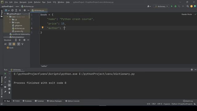Open the dictionary run configuration dropdown
197x111 pixels.
(161, 6)
